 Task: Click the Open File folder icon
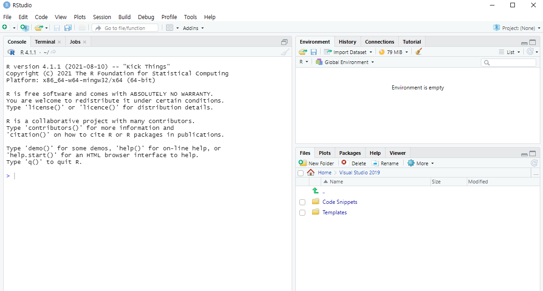[39, 28]
